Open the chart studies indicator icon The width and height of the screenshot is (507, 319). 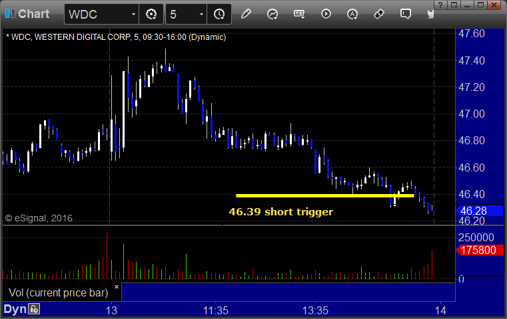(272, 14)
